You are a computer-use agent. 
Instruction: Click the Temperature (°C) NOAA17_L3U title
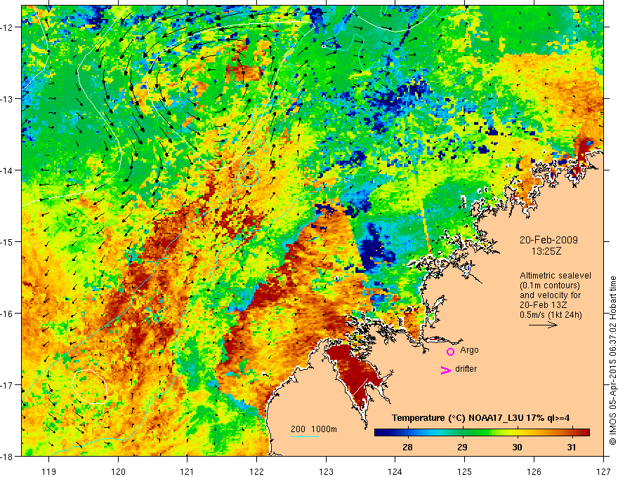(x=480, y=418)
